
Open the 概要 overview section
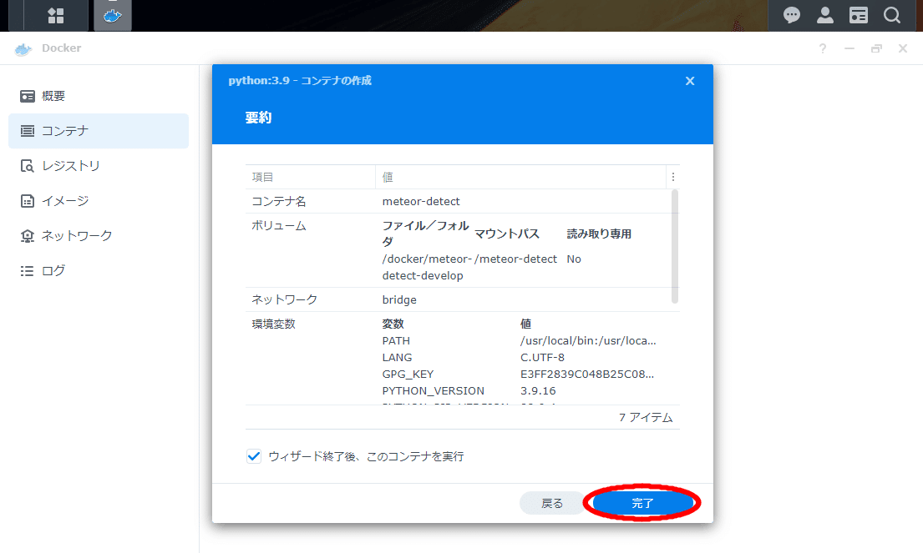click(x=99, y=96)
